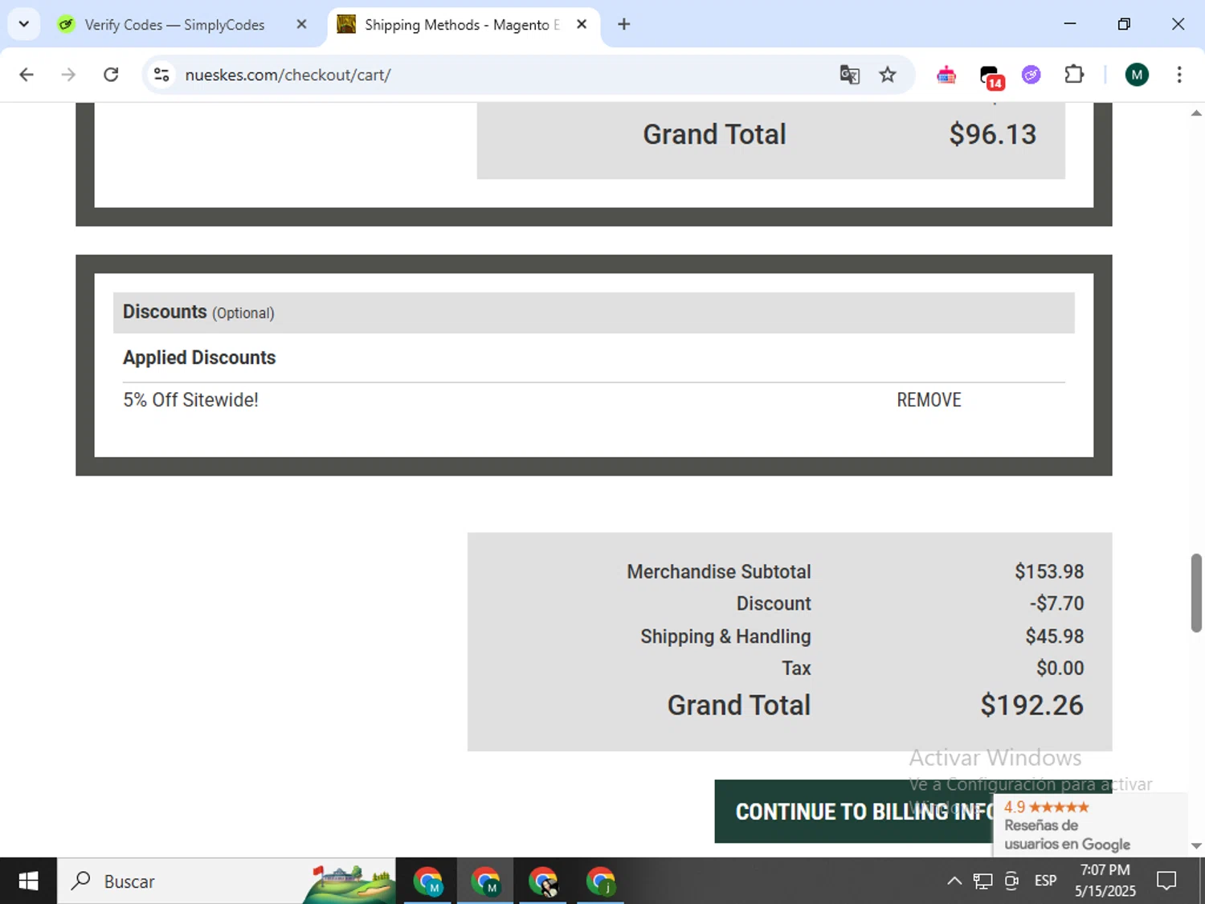Bookmark this page with the star icon
This screenshot has height=904, width=1205.
[x=888, y=75]
